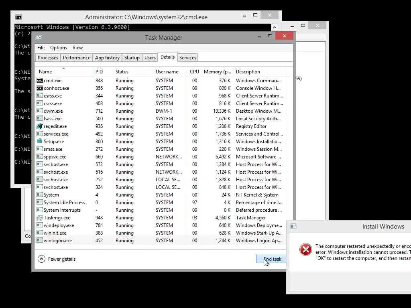
Task: Switch to the Processes tab
Action: [48, 58]
